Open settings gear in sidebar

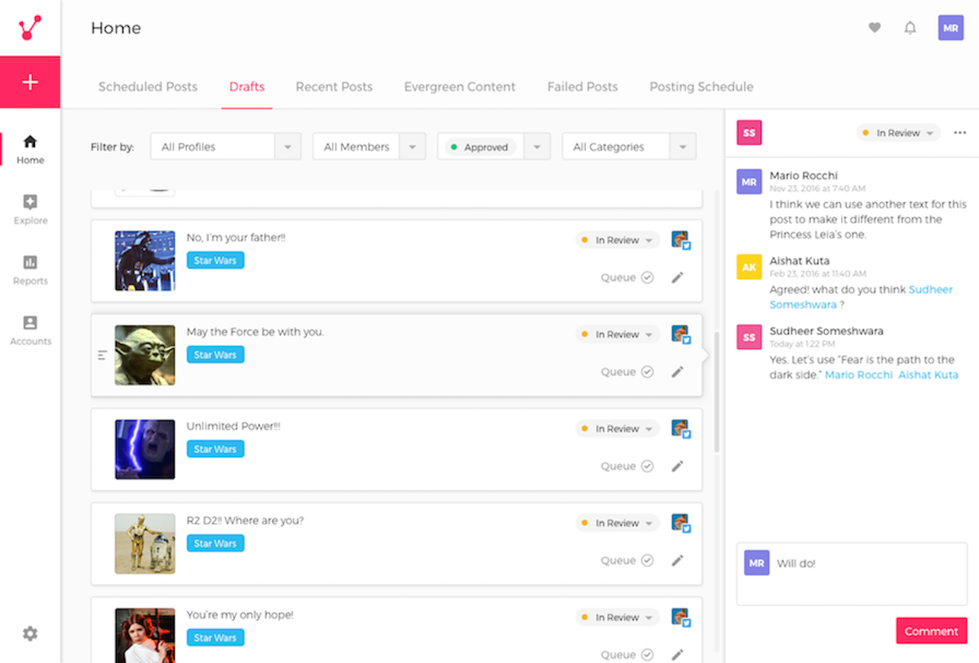[x=30, y=634]
